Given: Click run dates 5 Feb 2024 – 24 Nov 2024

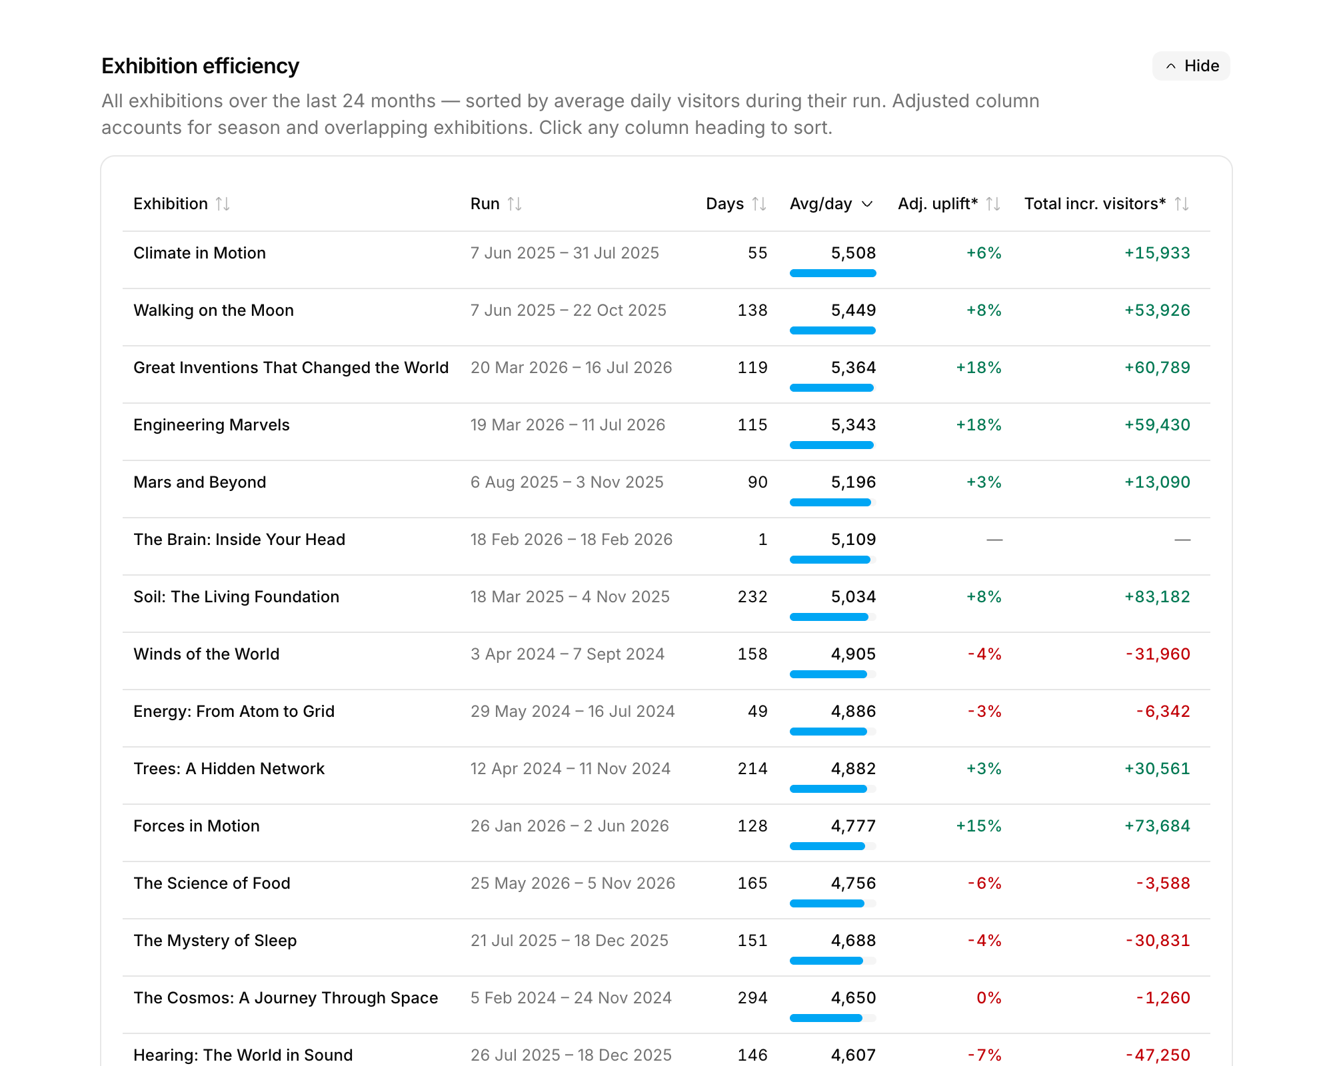Looking at the screenshot, I should click(x=571, y=998).
